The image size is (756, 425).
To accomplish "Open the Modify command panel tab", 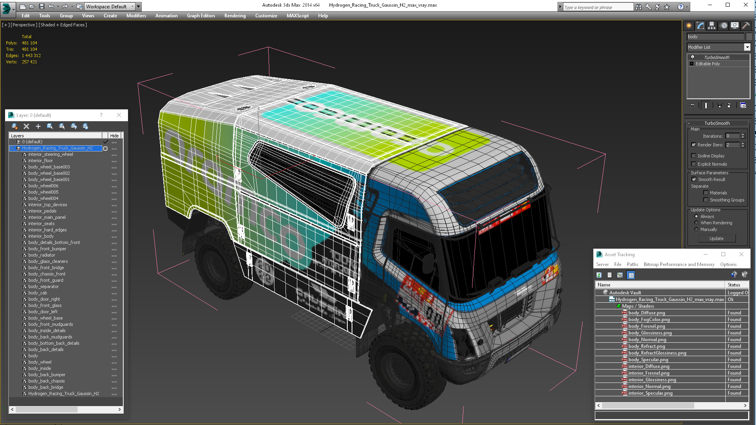I will [700, 26].
